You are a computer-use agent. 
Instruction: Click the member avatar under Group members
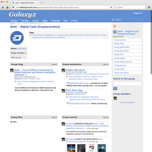115,99
